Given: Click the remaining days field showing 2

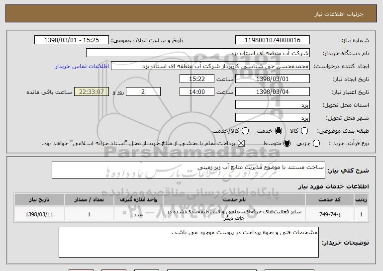Looking at the screenshot, I should click(x=143, y=92).
